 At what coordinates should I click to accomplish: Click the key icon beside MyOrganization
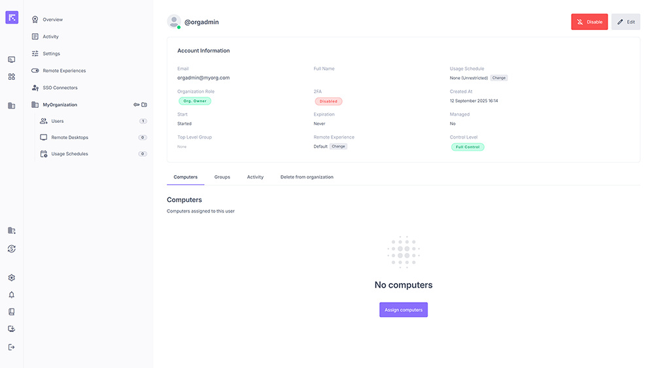click(137, 105)
